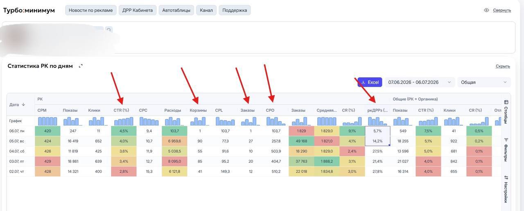
Task: Select the 06.07, пн date row
Action: (x=17, y=131)
